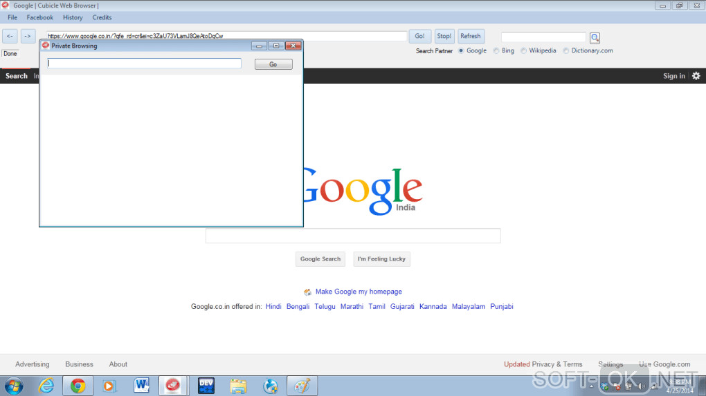The width and height of the screenshot is (706, 396).
Task: Launch Internet Explorer from taskbar
Action: point(46,386)
